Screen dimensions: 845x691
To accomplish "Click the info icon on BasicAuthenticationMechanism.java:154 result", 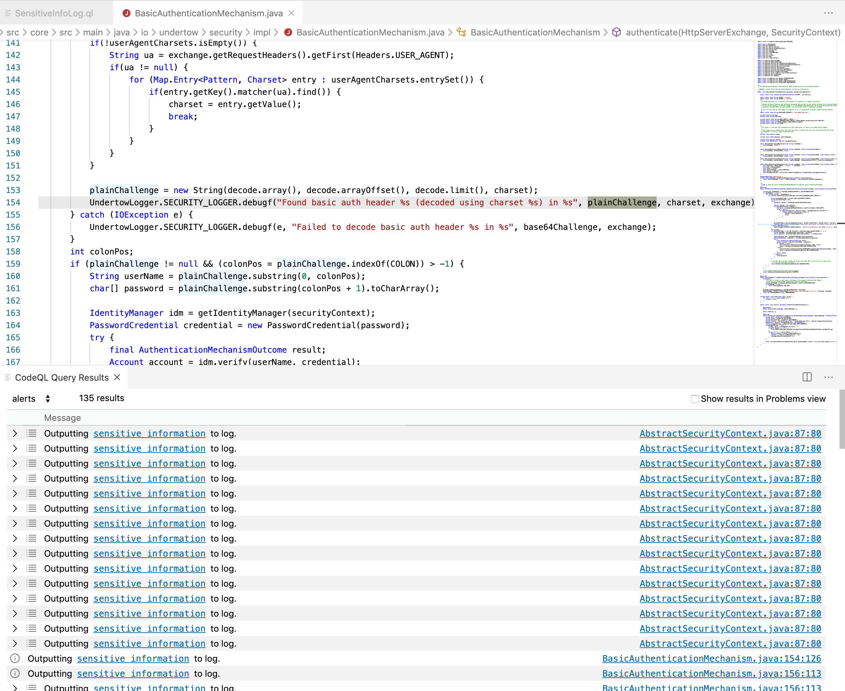I will [x=15, y=658].
